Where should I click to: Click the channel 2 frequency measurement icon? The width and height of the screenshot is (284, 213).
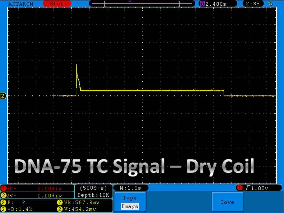[3, 203]
